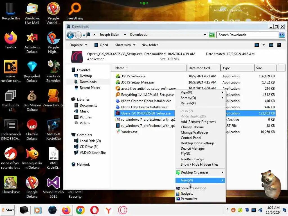The height and width of the screenshot is (216, 288).
Task: Expand the Desktop Organizer submenu
Action: tap(200, 172)
